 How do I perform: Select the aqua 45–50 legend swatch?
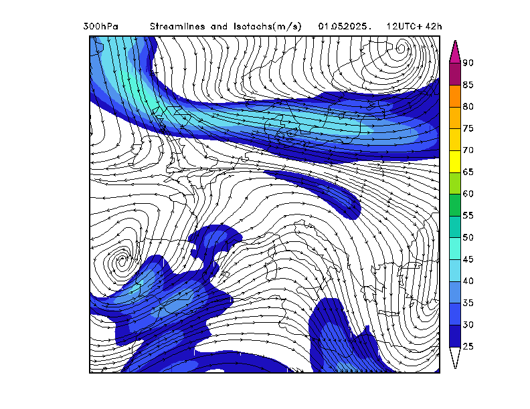[455, 249]
